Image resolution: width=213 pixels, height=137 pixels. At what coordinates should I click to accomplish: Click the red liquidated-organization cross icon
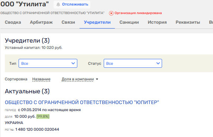point(111,13)
